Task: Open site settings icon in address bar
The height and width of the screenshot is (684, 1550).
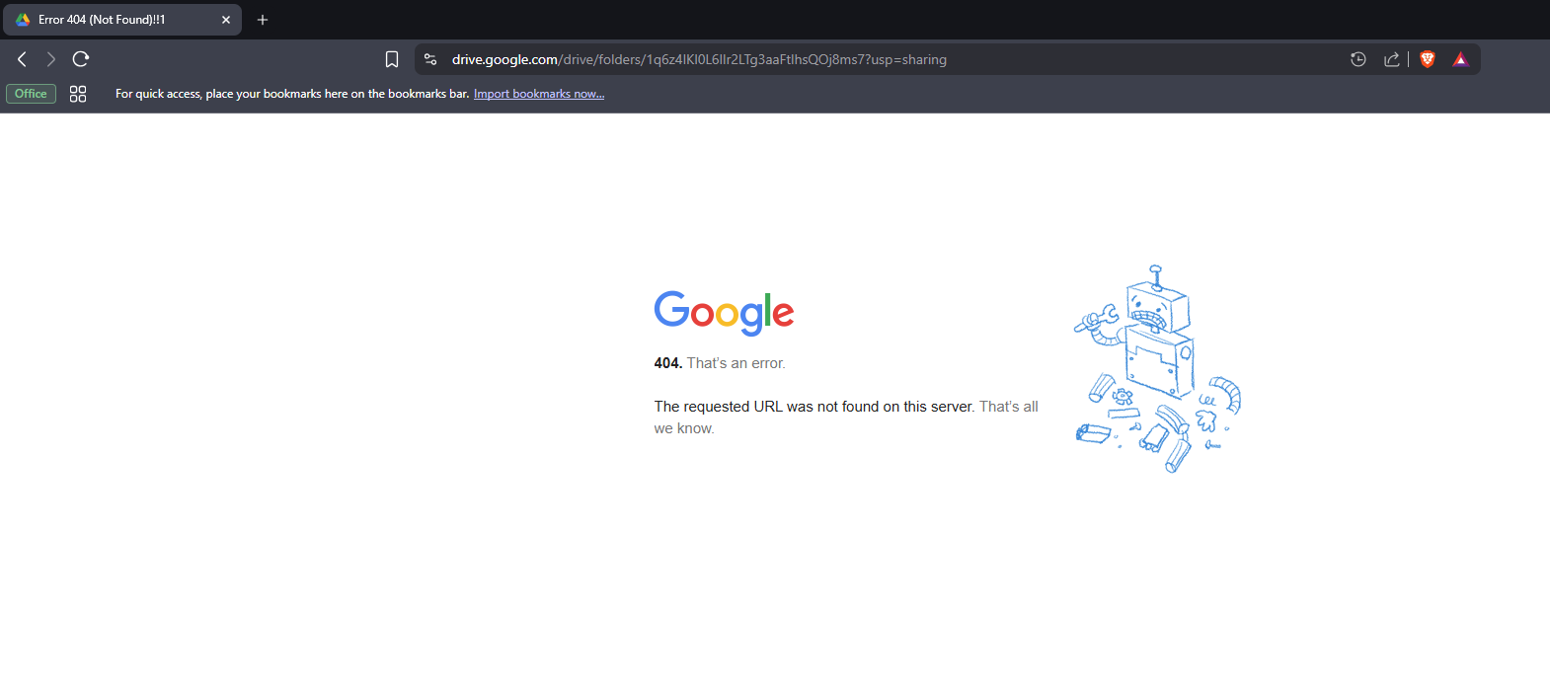Action: click(x=430, y=59)
